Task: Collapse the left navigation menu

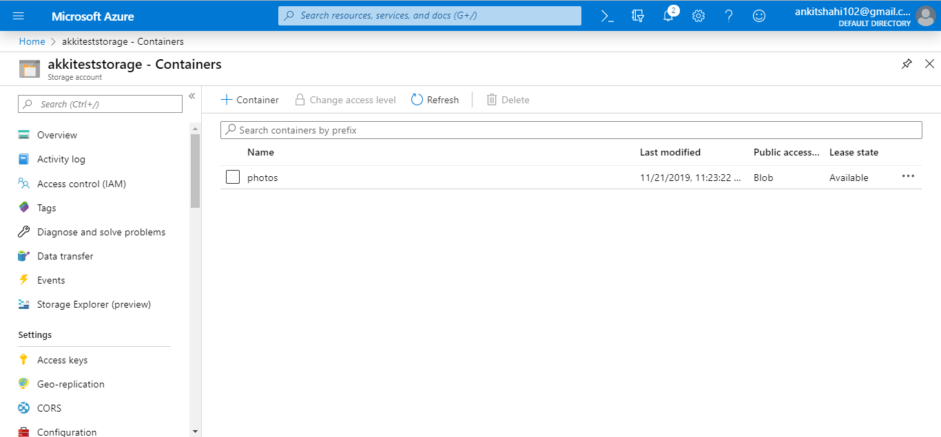Action: click(192, 96)
